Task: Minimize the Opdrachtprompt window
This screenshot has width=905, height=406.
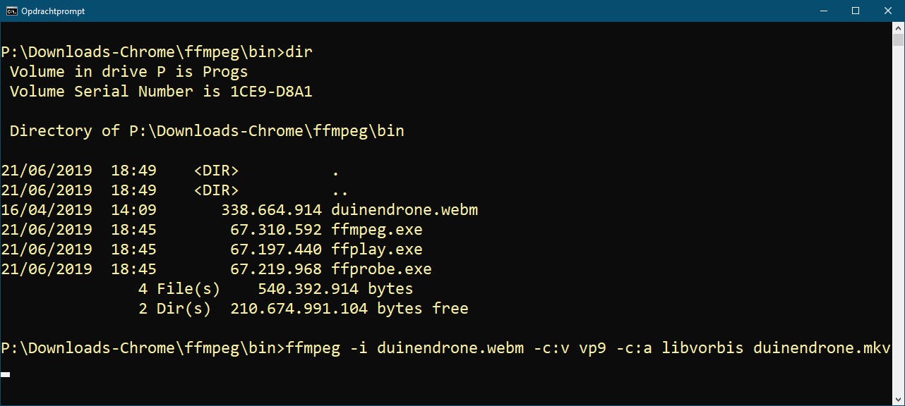Action: (x=824, y=11)
